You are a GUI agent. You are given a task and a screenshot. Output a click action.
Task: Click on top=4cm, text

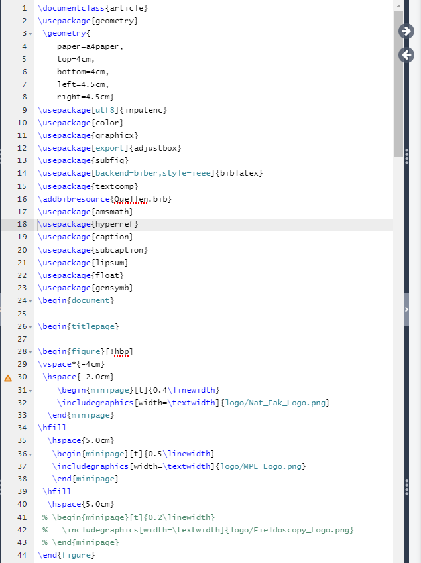tap(76, 59)
